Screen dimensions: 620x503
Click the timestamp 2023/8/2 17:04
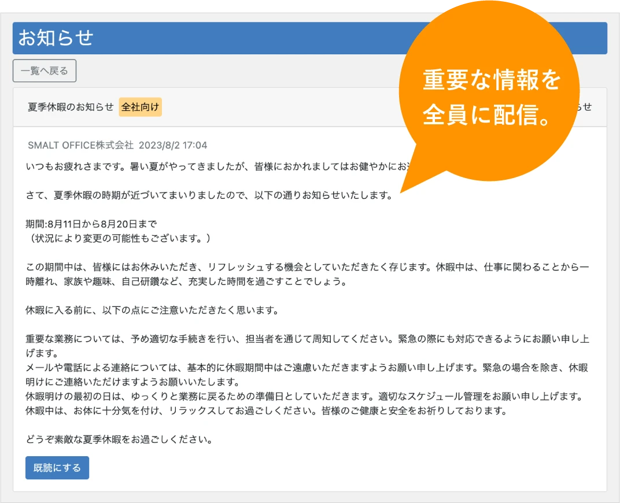(x=173, y=145)
